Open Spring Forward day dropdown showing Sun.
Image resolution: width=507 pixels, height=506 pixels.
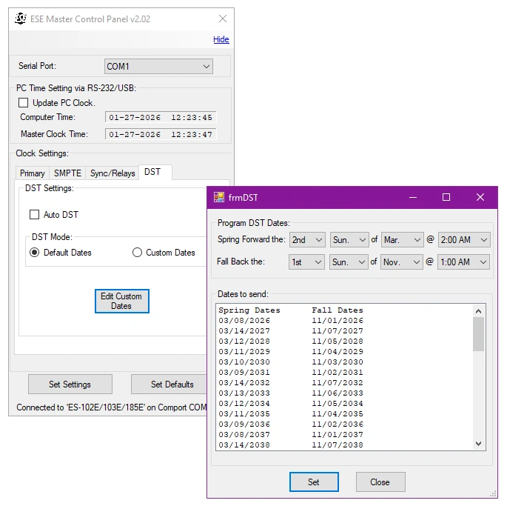349,239
